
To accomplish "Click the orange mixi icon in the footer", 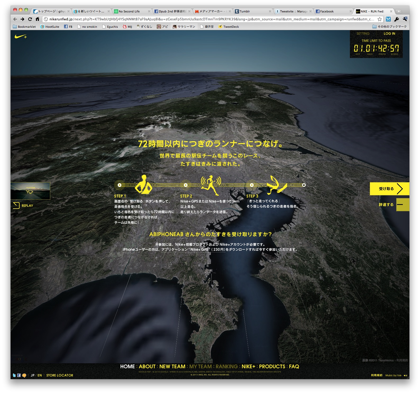I will click(x=24, y=375).
